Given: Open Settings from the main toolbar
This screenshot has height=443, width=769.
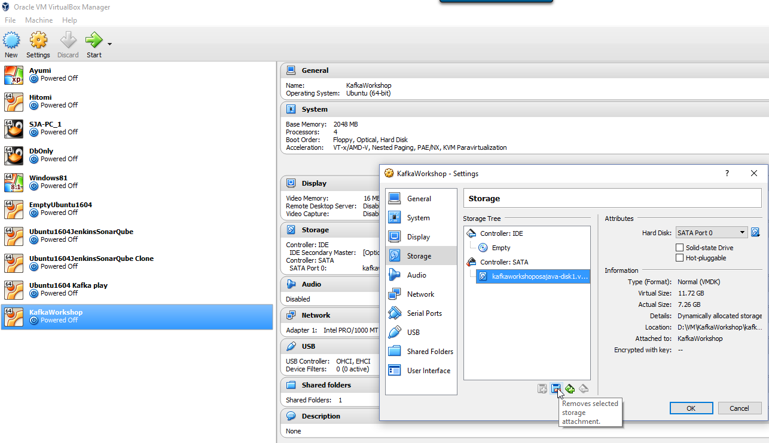Looking at the screenshot, I should pyautogui.click(x=38, y=45).
